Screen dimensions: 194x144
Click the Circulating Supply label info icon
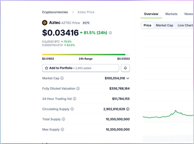coord(72,109)
